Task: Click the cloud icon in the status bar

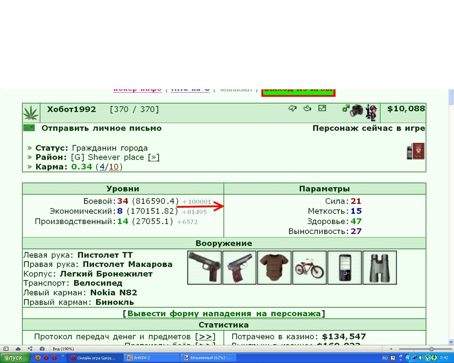Action: (x=18, y=349)
